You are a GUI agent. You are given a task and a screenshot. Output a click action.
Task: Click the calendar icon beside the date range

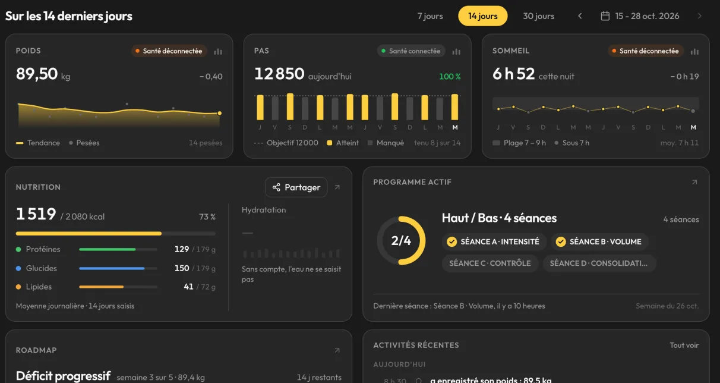point(605,16)
